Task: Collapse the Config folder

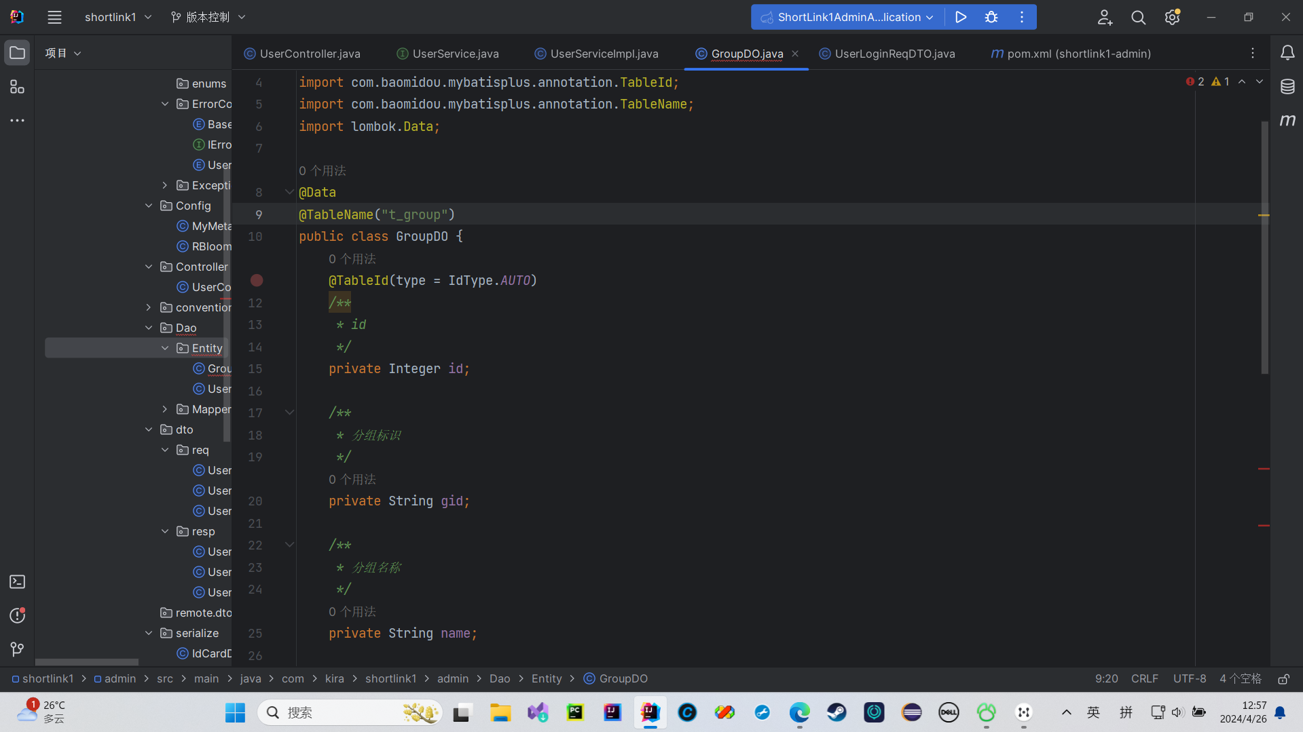Action: pyautogui.click(x=149, y=206)
